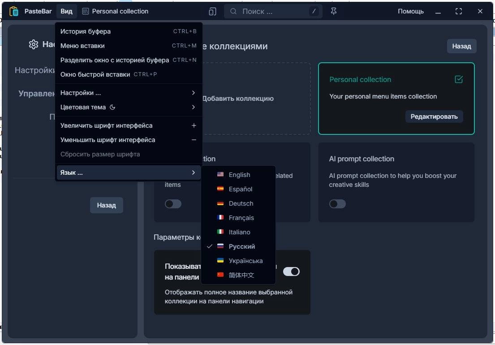Click the German flag icon
Viewport: 495px width, 345px height.
point(220,203)
